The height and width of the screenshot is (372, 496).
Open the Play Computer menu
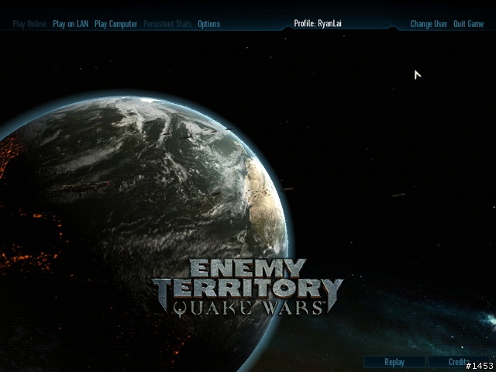(115, 24)
